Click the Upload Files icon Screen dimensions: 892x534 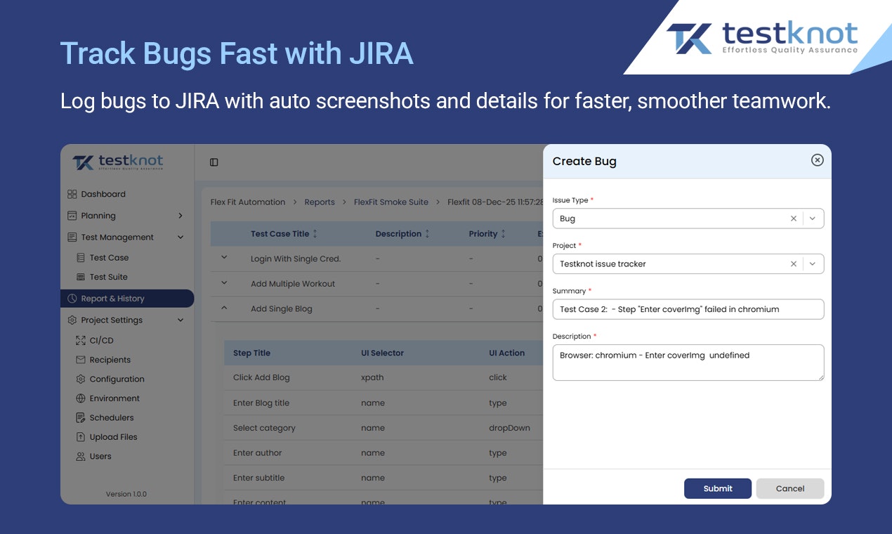81,437
